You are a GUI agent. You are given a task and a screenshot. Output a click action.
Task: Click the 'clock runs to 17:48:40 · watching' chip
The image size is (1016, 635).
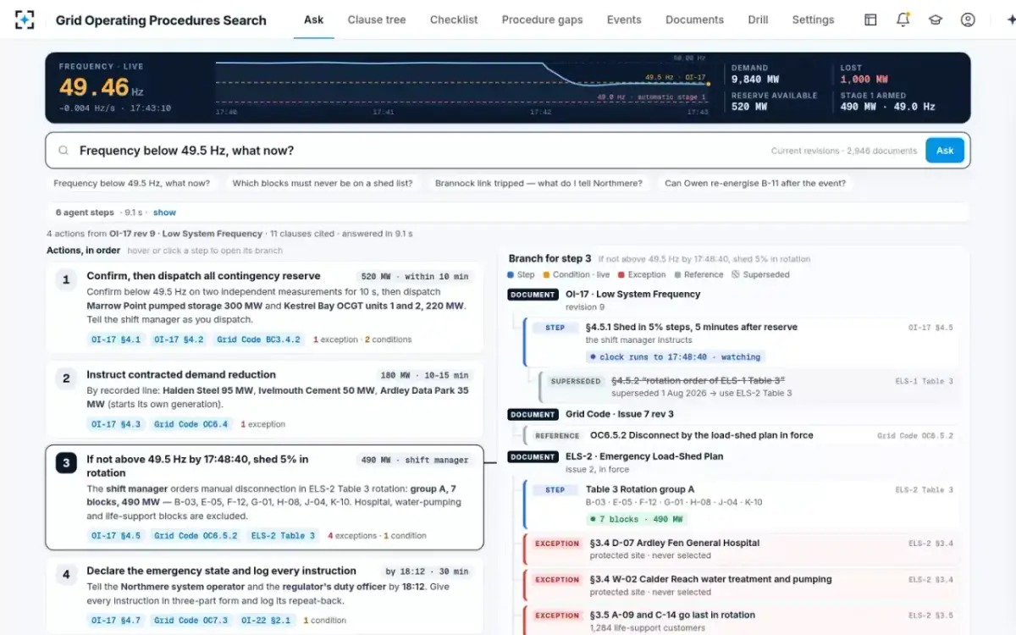(676, 357)
